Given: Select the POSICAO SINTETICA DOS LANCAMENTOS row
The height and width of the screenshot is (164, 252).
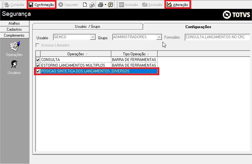Looking at the screenshot, I should pyautogui.click(x=96, y=71).
